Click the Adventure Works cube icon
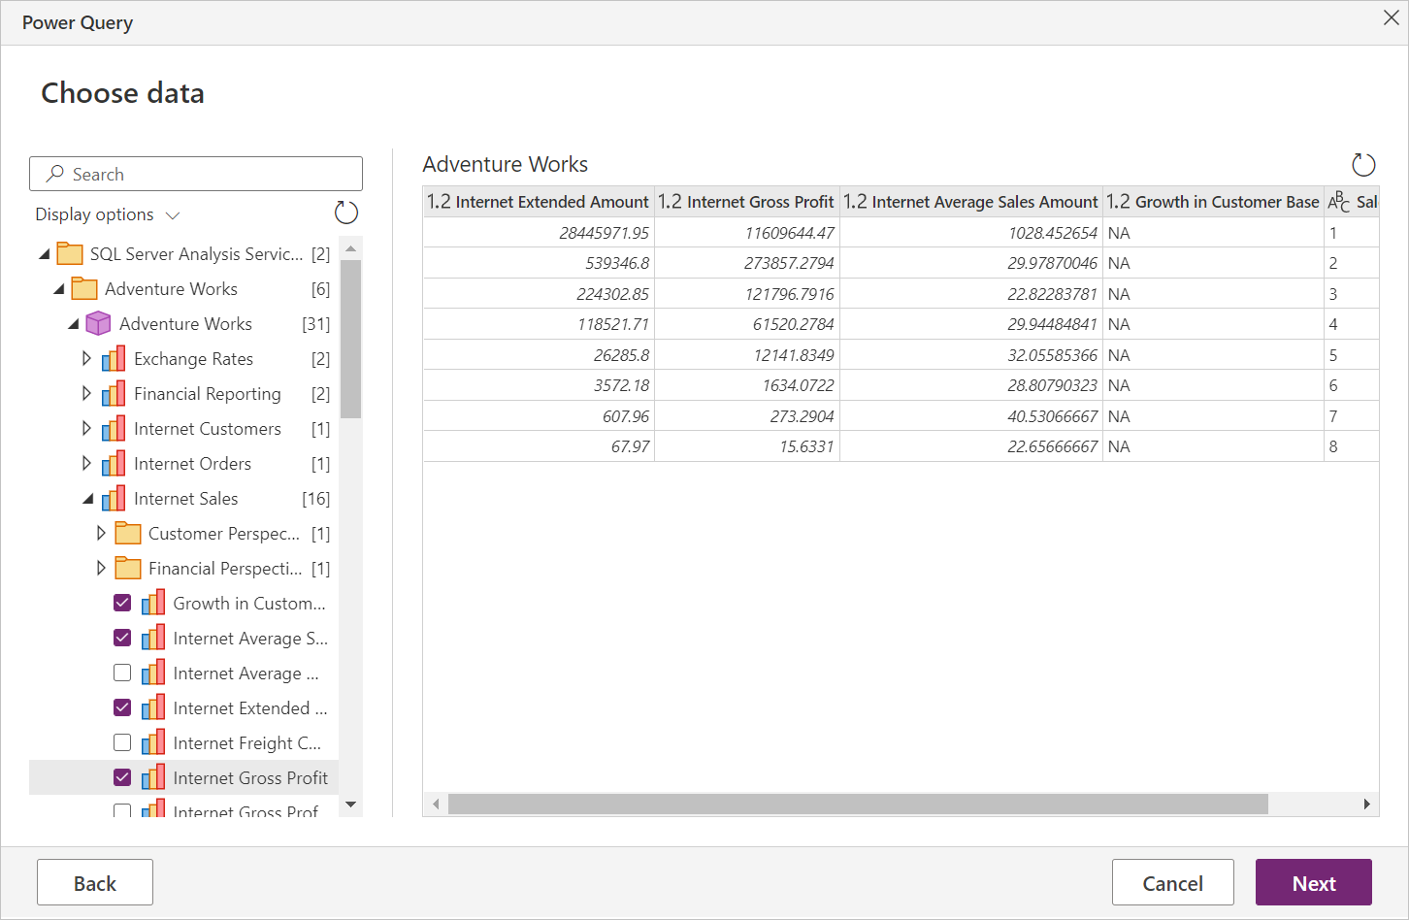This screenshot has height=920, width=1409. (100, 323)
